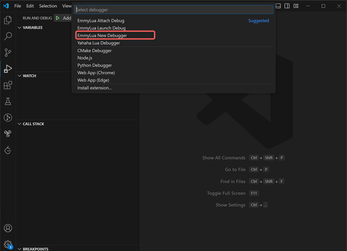Click Go to File hint text
Image resolution: width=347 pixels, height=251 pixels.
235,170
